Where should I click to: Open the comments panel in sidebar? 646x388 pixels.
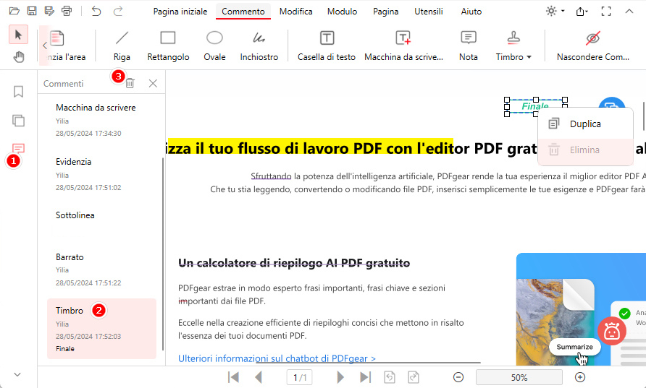coord(19,148)
